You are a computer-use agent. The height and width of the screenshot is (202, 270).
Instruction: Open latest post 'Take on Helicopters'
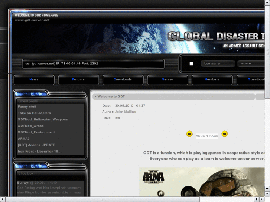(x=34, y=113)
